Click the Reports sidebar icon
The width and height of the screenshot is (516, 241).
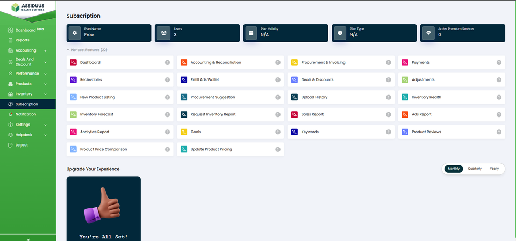point(10,40)
